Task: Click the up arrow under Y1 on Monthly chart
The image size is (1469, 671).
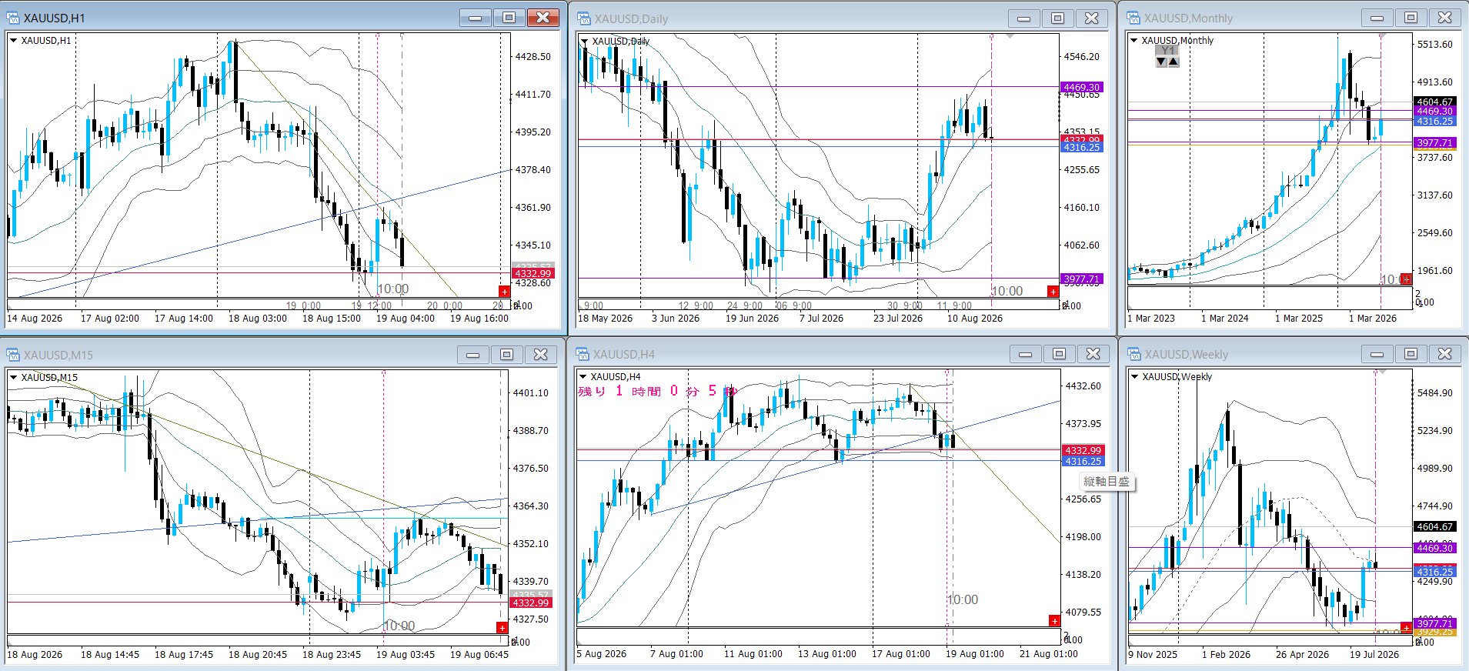Action: 1174,62
